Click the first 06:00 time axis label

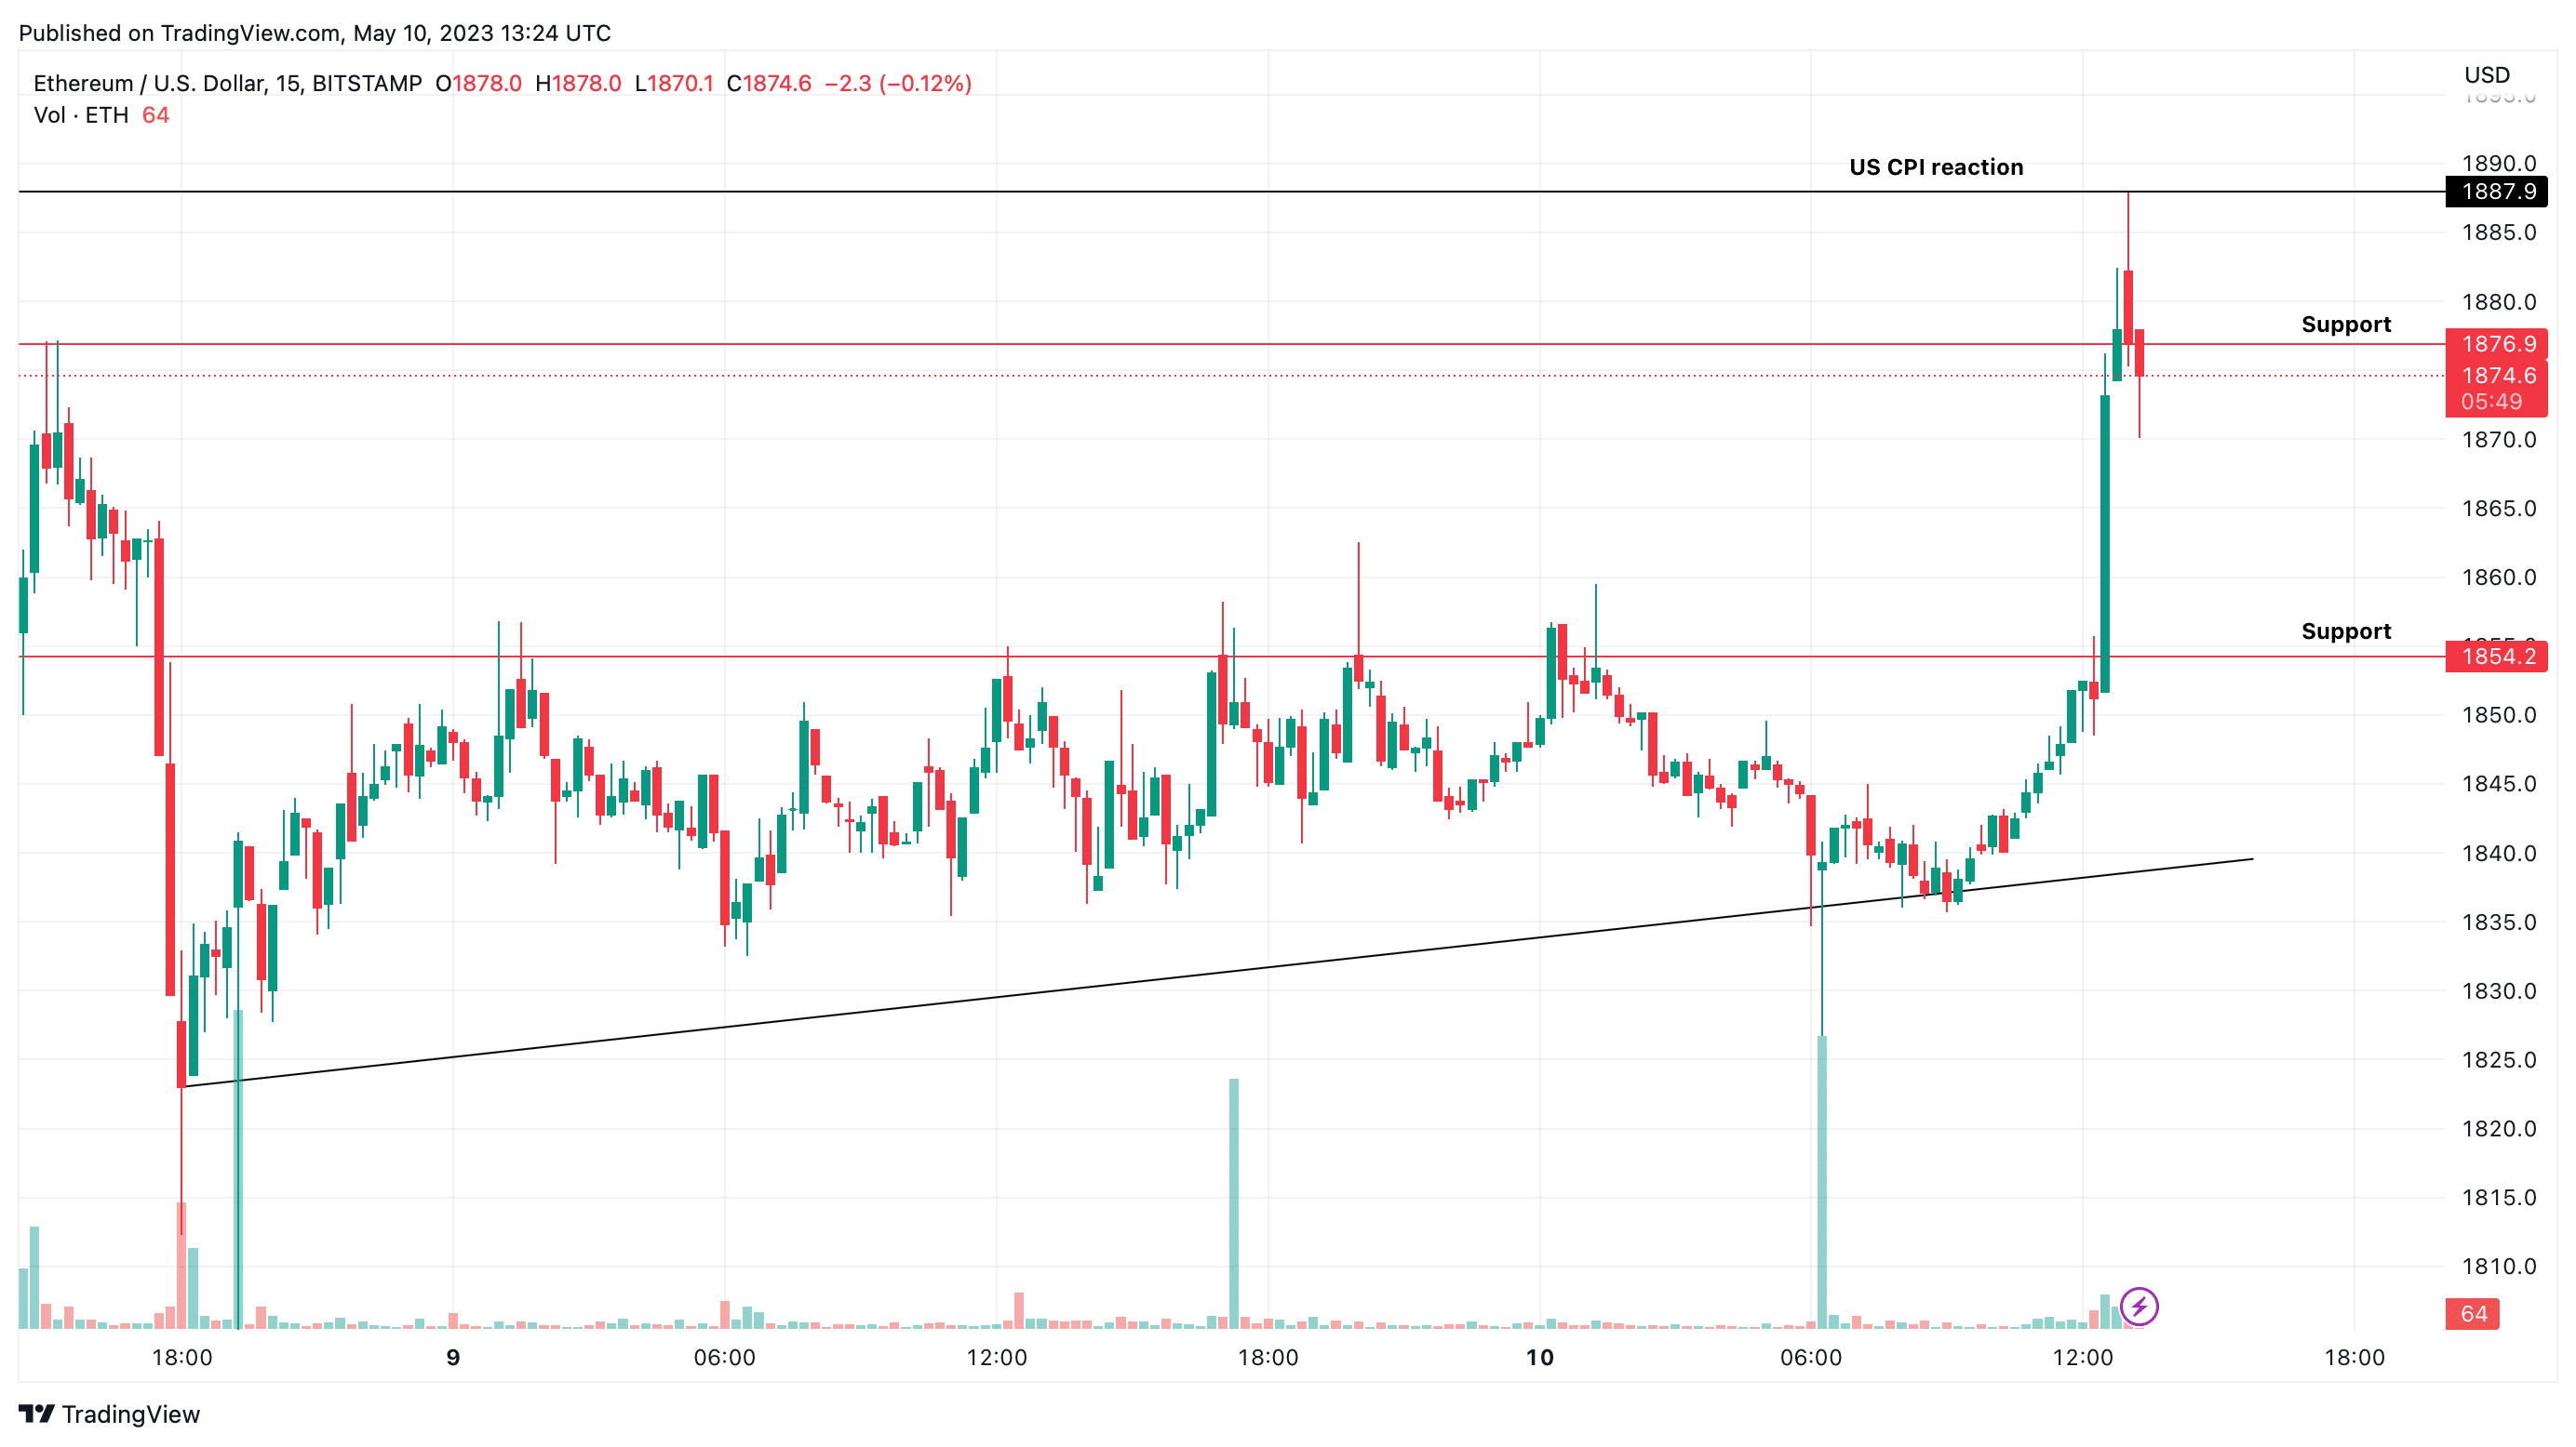(725, 1358)
